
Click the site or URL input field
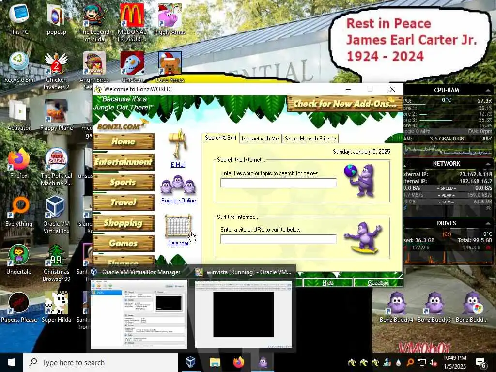pos(279,238)
